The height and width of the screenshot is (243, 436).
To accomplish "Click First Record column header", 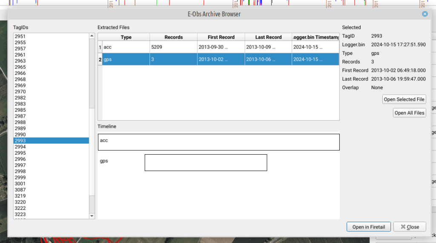I will pyautogui.click(x=221, y=37).
